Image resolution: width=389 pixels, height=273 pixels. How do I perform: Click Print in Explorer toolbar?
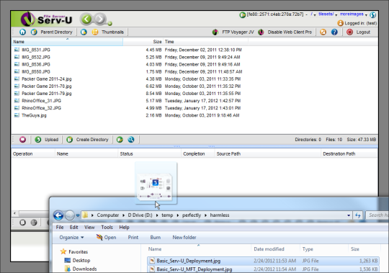pyautogui.click(x=133, y=238)
